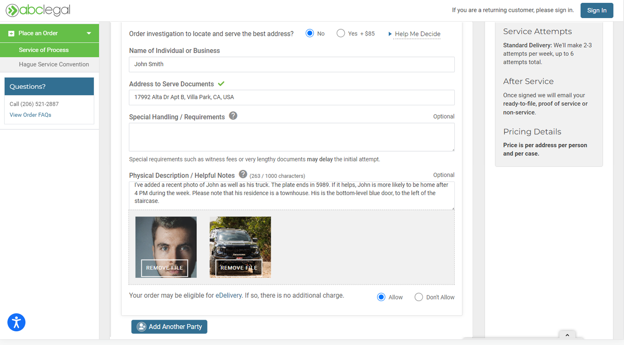Open the accessibility widget icon
The height and width of the screenshot is (345, 624).
16,323
